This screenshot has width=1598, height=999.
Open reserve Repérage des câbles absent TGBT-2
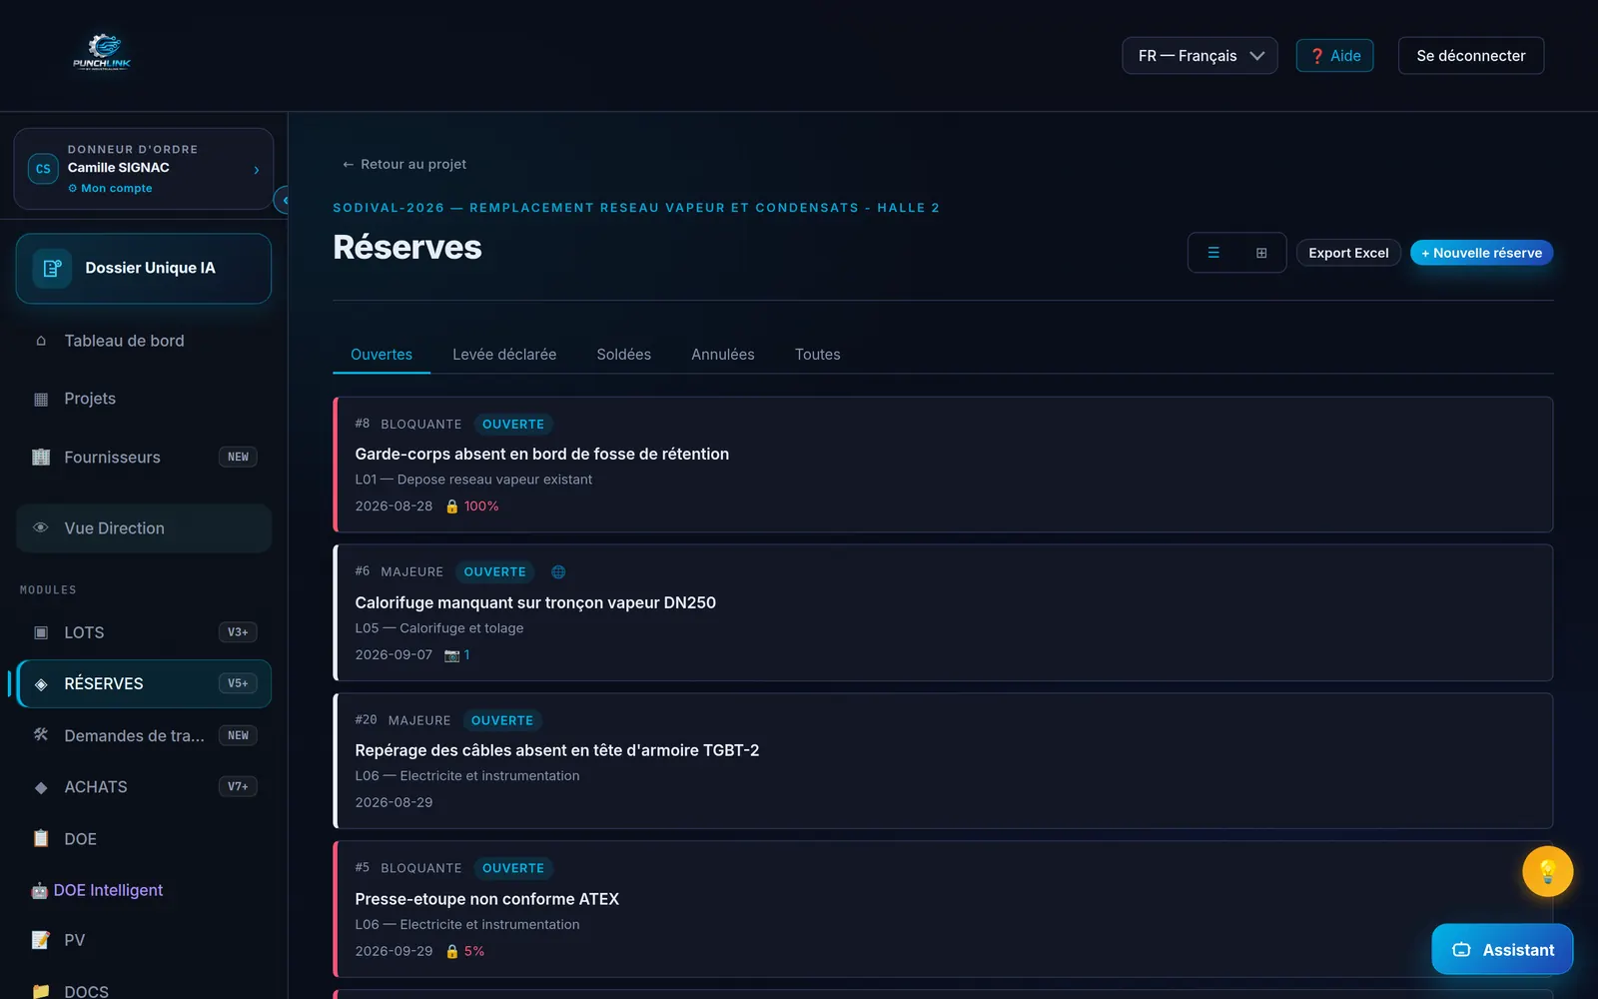pos(943,761)
